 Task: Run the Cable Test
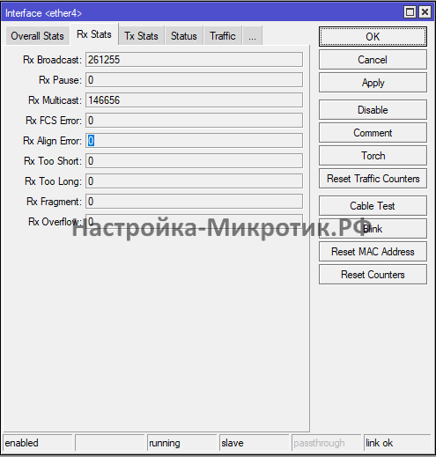[373, 206]
